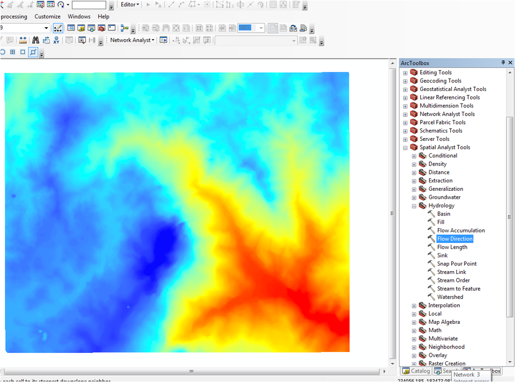Open the ModelBuilder window icon
The image size is (515, 382).
click(x=124, y=28)
